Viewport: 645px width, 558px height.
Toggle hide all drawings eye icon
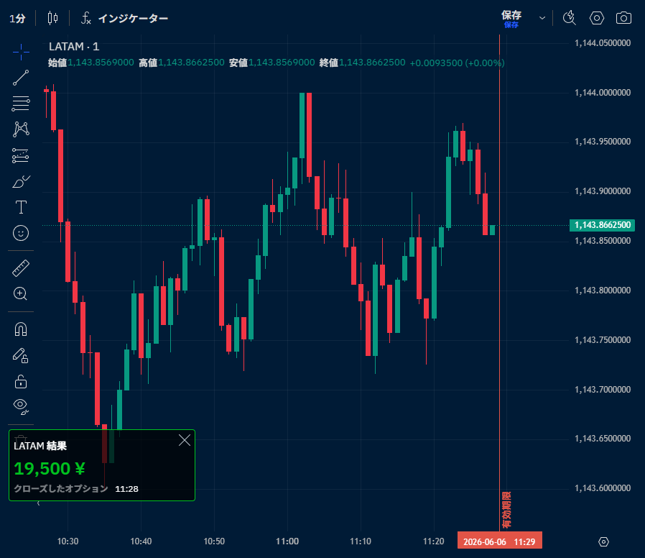21,406
